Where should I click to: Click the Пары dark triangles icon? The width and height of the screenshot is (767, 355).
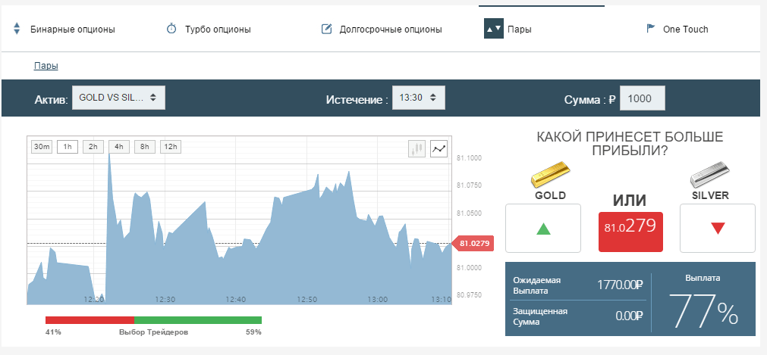point(494,28)
